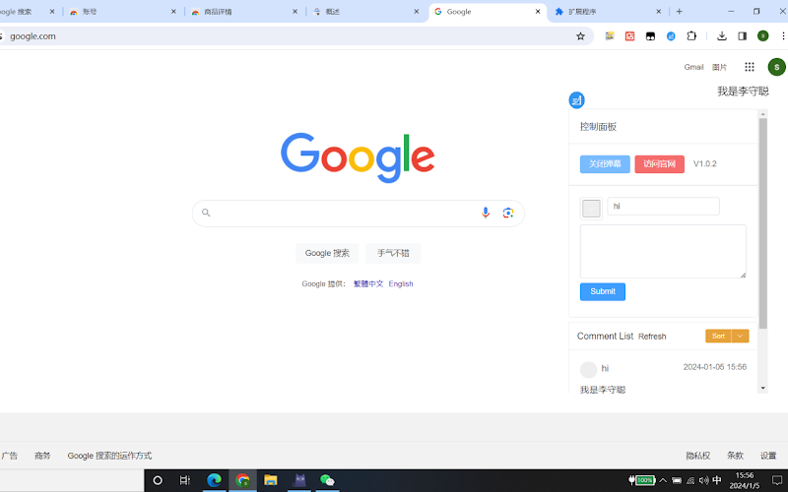Open Microsoft Edge from the taskbar
The image size is (788, 492).
(214, 480)
